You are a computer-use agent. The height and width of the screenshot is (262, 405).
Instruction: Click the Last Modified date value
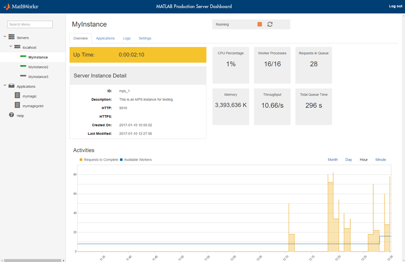click(135, 133)
